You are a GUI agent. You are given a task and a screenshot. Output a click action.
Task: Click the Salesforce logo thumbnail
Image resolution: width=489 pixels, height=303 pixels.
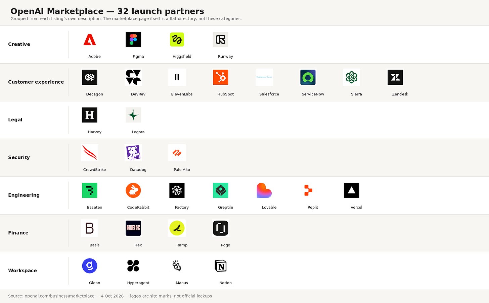pos(264,77)
